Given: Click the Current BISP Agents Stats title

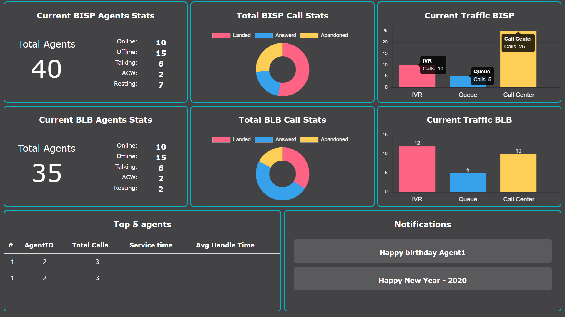Looking at the screenshot, I should [96, 16].
